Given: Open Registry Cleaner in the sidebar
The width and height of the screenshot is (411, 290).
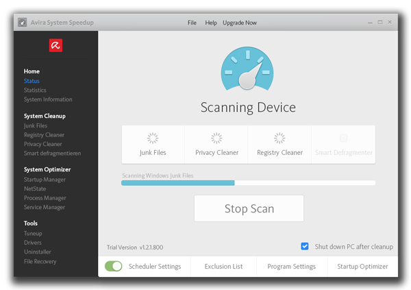Looking at the screenshot, I should [44, 135].
